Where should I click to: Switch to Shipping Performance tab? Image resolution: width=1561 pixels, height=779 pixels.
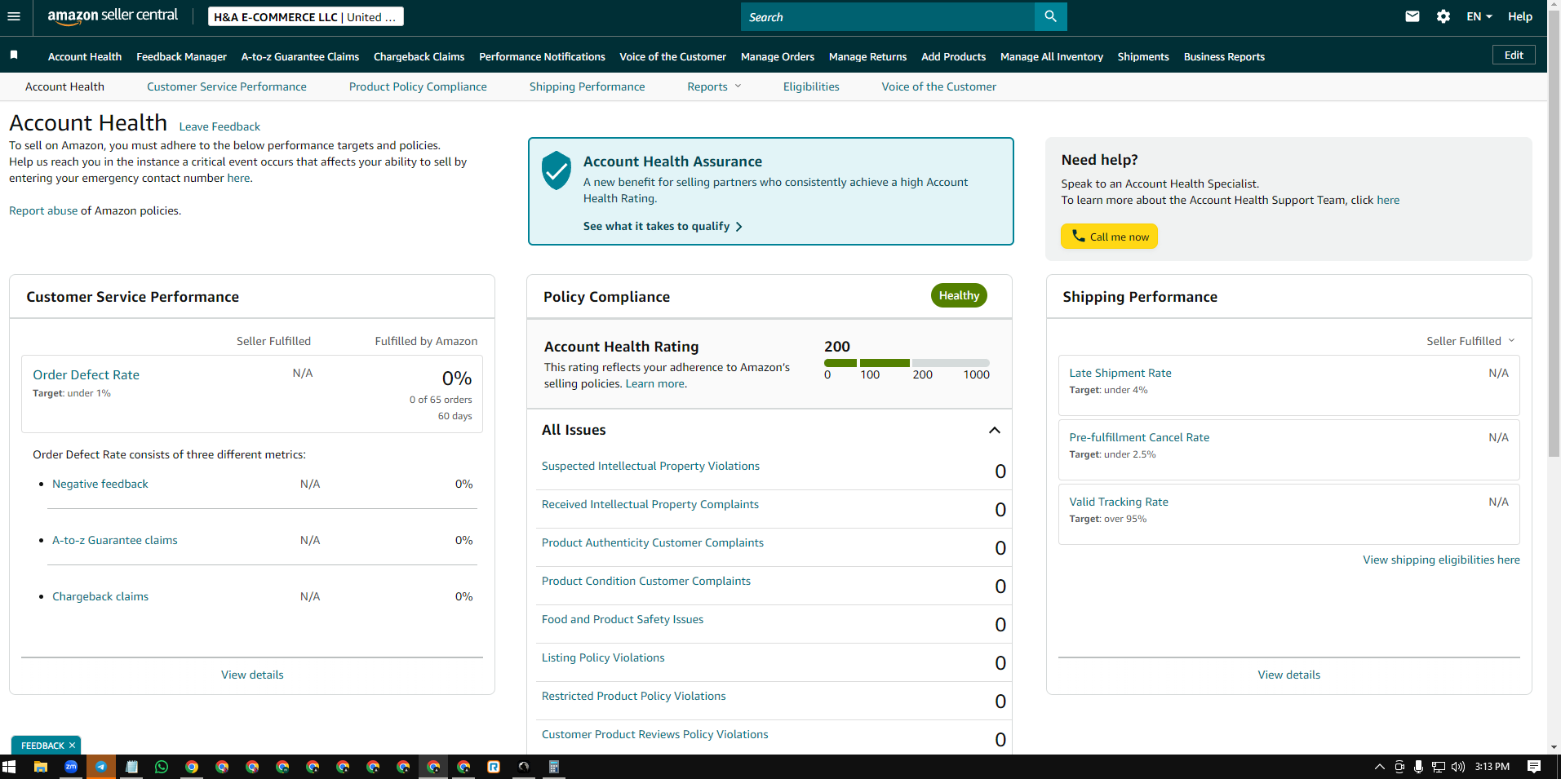click(587, 86)
